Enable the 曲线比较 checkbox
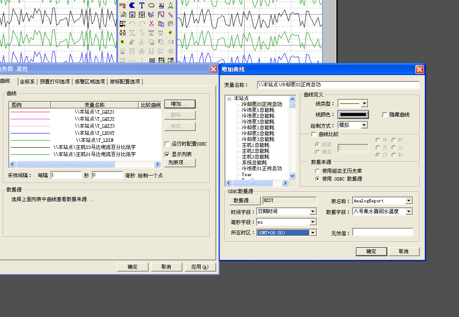This screenshot has width=459, height=317. 314,134
